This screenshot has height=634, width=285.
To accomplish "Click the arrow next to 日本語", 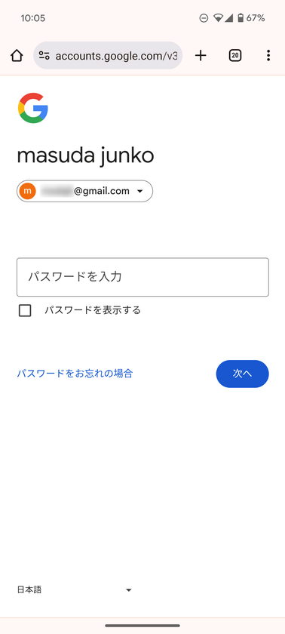I will tap(129, 590).
